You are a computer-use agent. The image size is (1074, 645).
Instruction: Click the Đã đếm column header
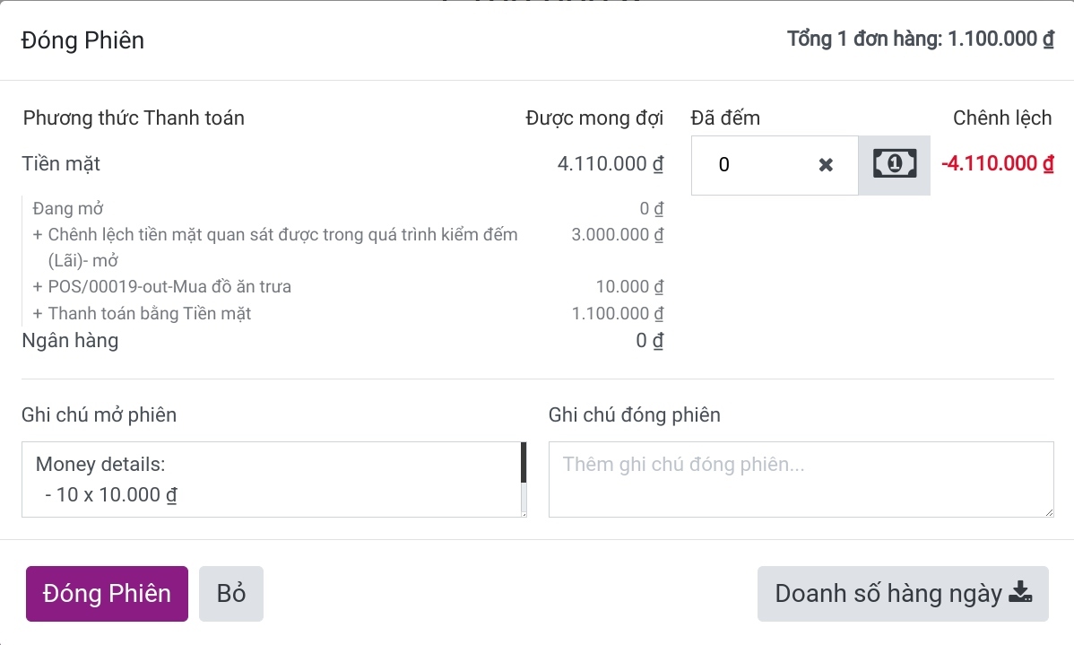coord(725,118)
